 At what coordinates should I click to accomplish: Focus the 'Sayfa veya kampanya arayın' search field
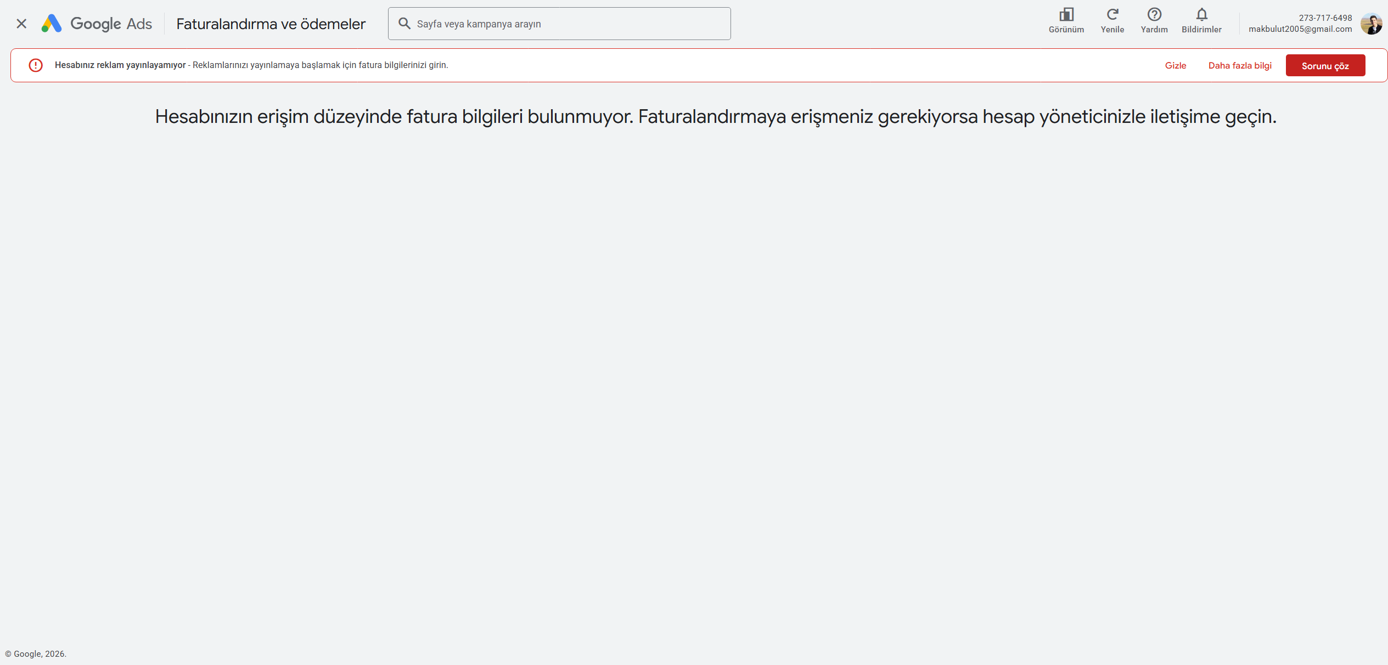[559, 24]
